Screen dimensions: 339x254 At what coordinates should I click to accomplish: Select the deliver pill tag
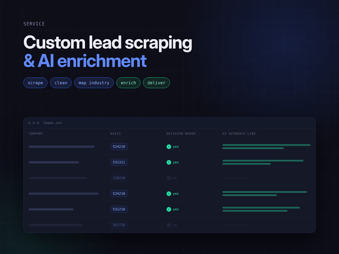[x=156, y=83]
